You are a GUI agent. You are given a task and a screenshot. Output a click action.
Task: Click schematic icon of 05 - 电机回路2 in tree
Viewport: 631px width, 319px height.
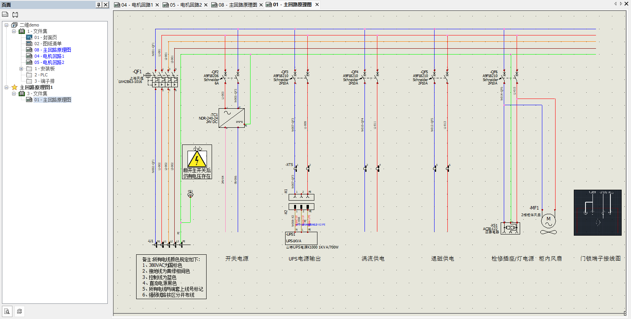click(29, 62)
